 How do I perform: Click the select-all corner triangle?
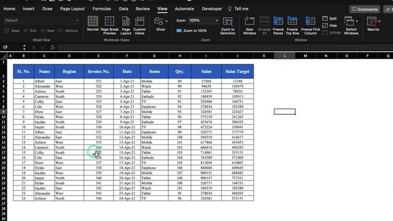click(4, 56)
